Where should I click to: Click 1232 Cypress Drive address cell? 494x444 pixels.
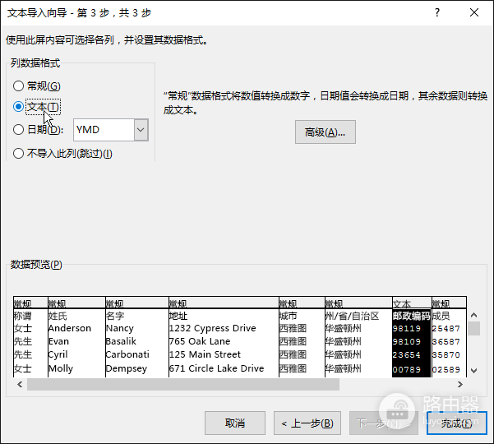[213, 328]
